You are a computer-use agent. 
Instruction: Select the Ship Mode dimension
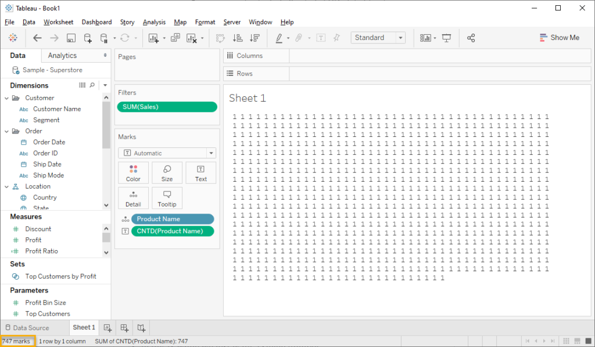click(x=48, y=175)
